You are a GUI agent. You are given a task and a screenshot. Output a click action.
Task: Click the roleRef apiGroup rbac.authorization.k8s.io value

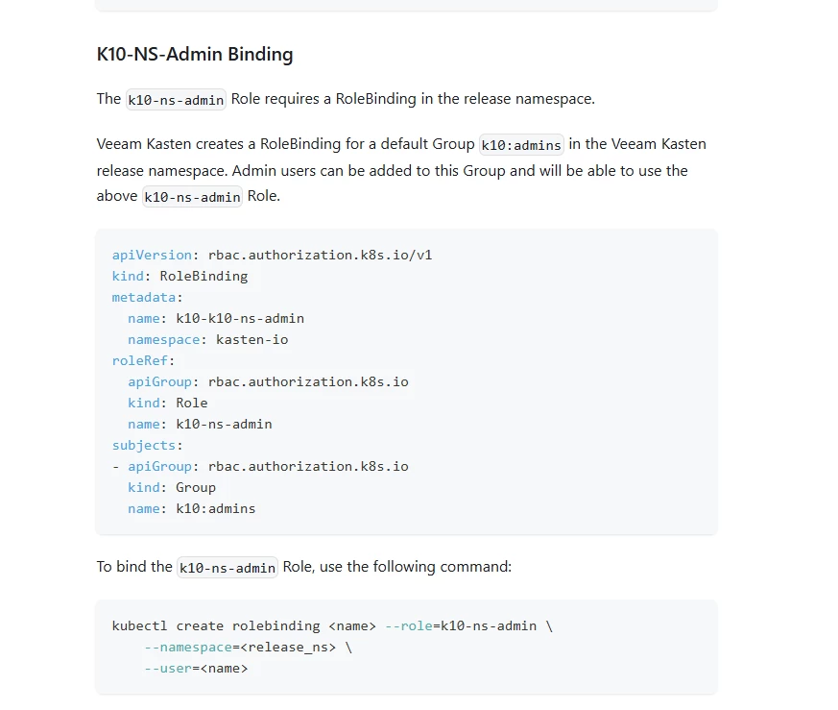point(308,381)
